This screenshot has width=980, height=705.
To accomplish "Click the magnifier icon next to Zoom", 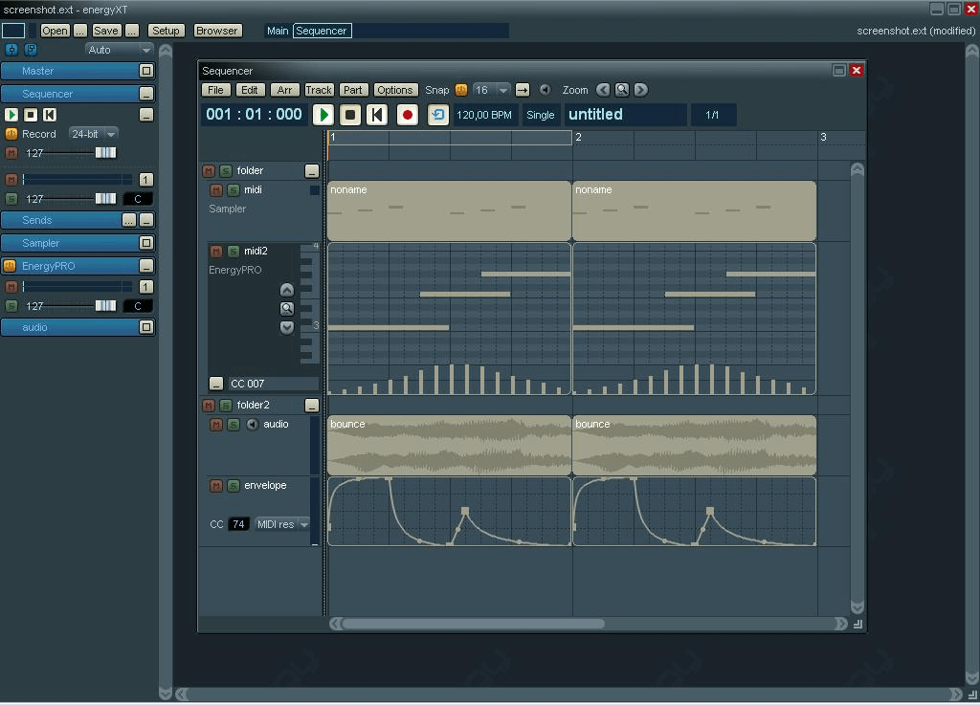I will click(622, 90).
